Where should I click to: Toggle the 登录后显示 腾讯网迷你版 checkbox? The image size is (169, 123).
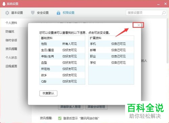point(60,118)
